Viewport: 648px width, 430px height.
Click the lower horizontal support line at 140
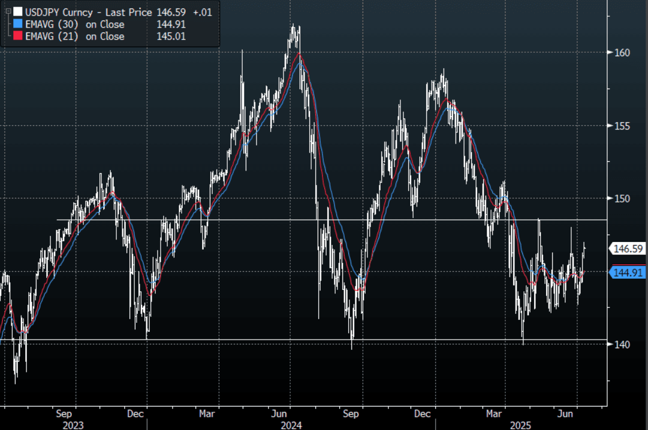240,340
